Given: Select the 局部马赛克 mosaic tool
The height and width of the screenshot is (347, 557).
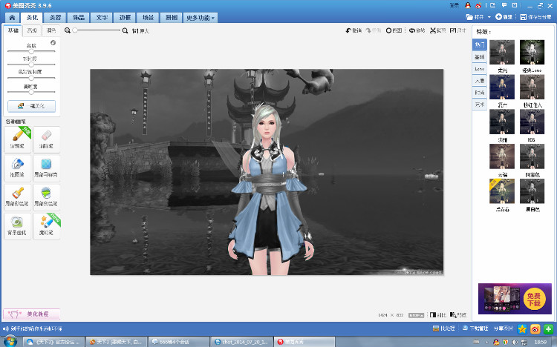Looking at the screenshot, I should (x=47, y=168).
